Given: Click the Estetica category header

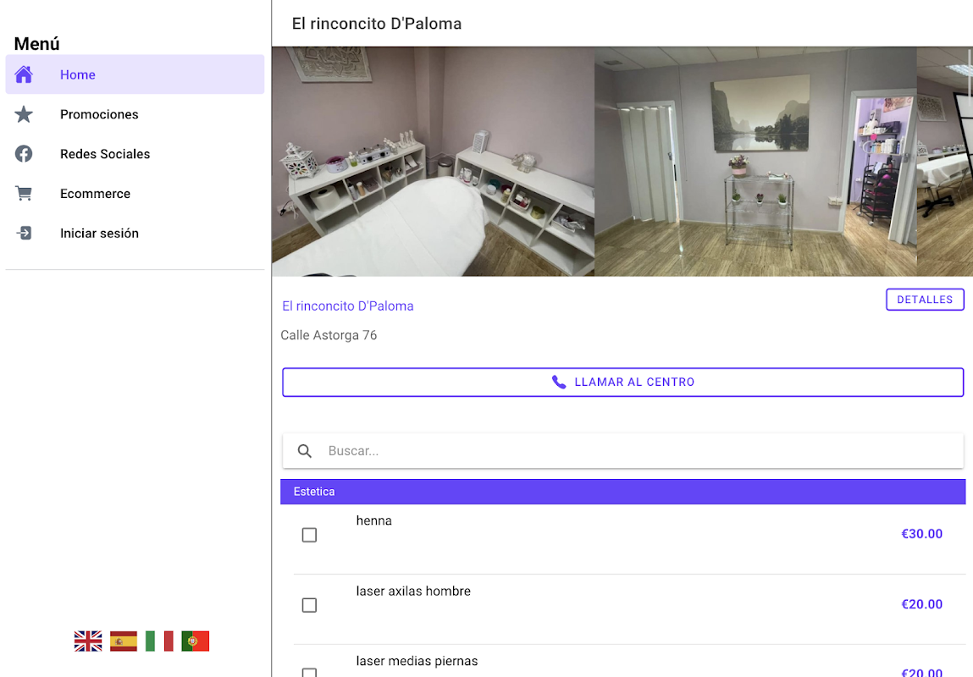Looking at the screenshot, I should (x=623, y=492).
